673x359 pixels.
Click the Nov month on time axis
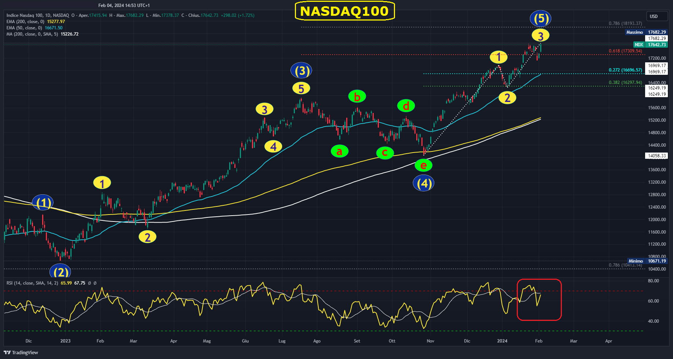431,341
